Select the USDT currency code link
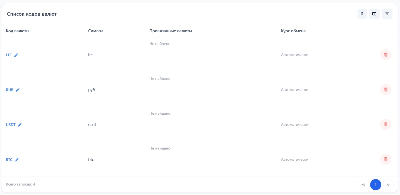This screenshot has width=400, height=195. click(11, 125)
